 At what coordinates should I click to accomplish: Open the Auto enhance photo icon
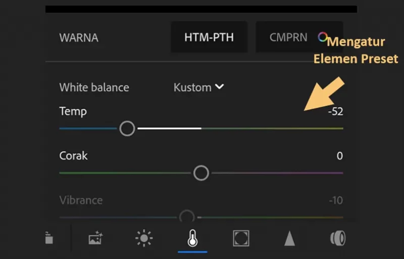95,238
